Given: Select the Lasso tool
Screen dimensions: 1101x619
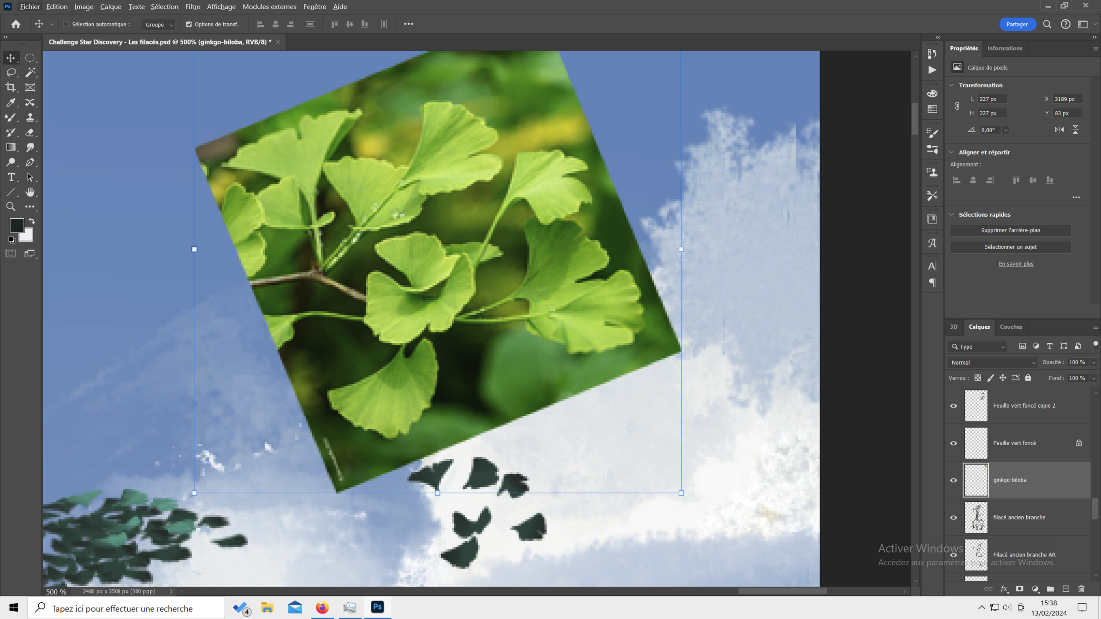Looking at the screenshot, I should click(11, 73).
